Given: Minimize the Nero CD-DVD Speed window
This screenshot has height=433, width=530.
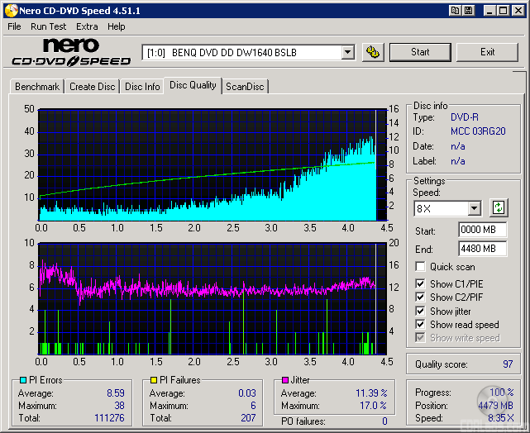Looking at the screenshot, I should 491,11.
